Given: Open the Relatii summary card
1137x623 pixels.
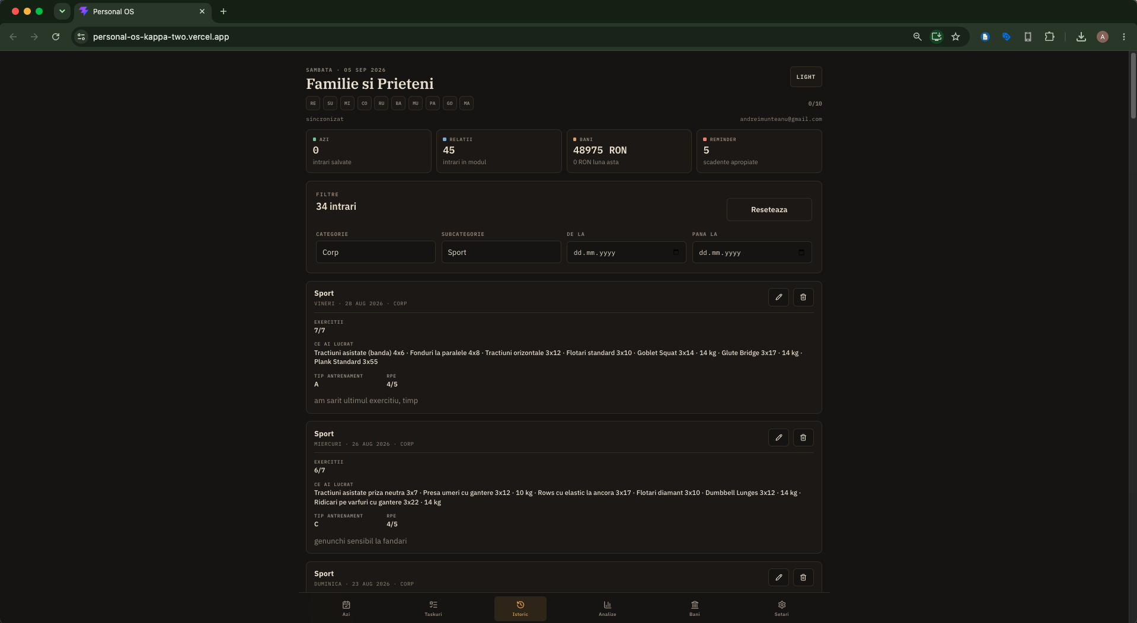Looking at the screenshot, I should [499, 151].
